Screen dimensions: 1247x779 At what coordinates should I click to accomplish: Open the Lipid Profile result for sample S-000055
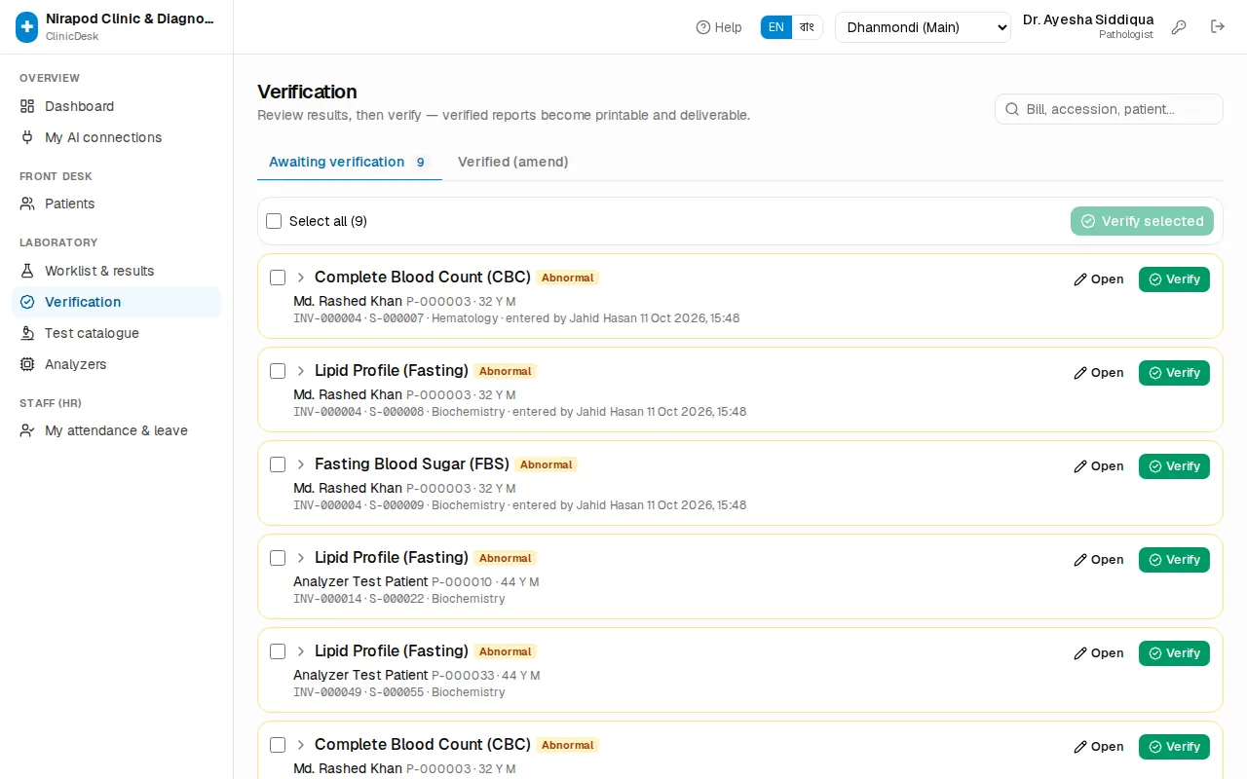point(1098,653)
